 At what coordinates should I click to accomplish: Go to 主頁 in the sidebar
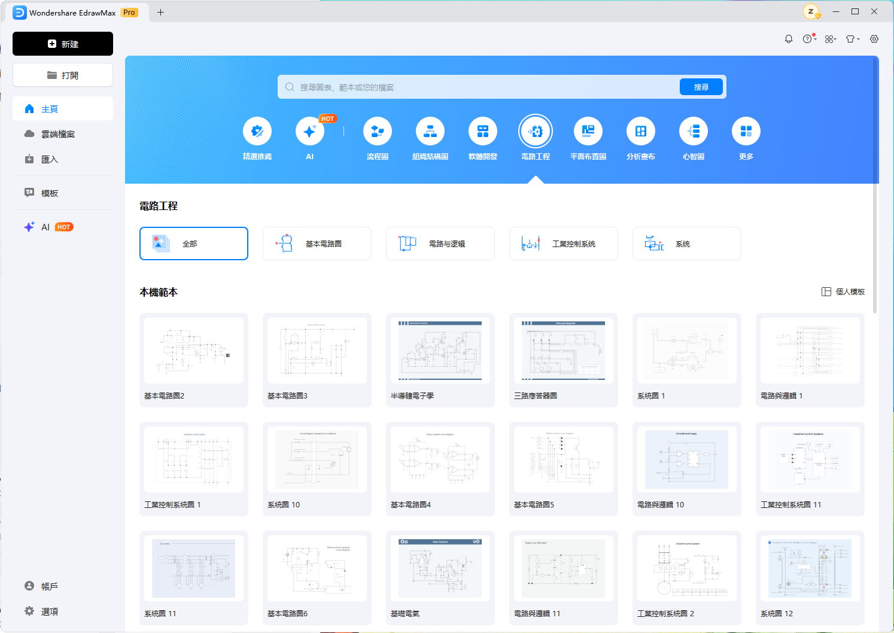coord(63,108)
